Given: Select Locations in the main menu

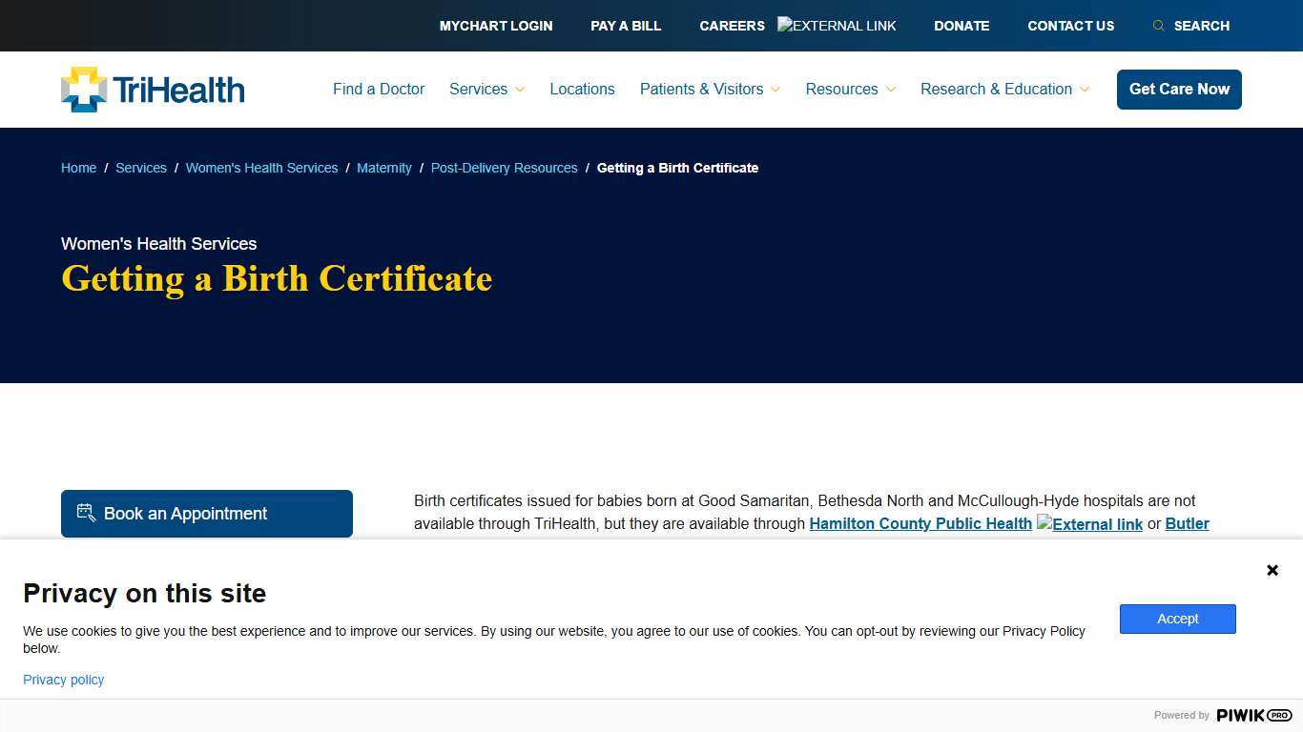Looking at the screenshot, I should click(582, 89).
